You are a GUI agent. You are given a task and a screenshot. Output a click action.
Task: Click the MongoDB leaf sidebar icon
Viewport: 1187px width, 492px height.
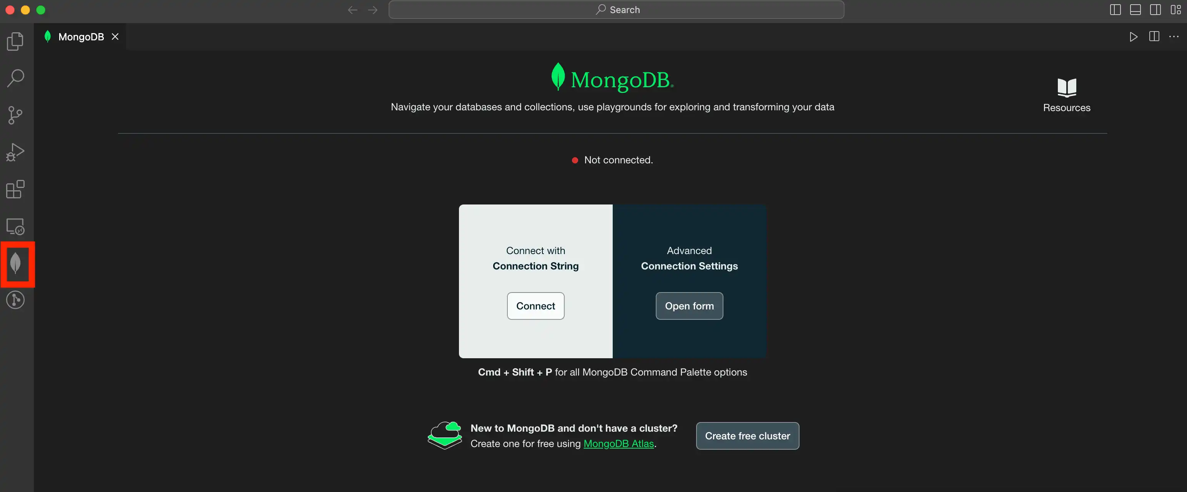(x=17, y=263)
